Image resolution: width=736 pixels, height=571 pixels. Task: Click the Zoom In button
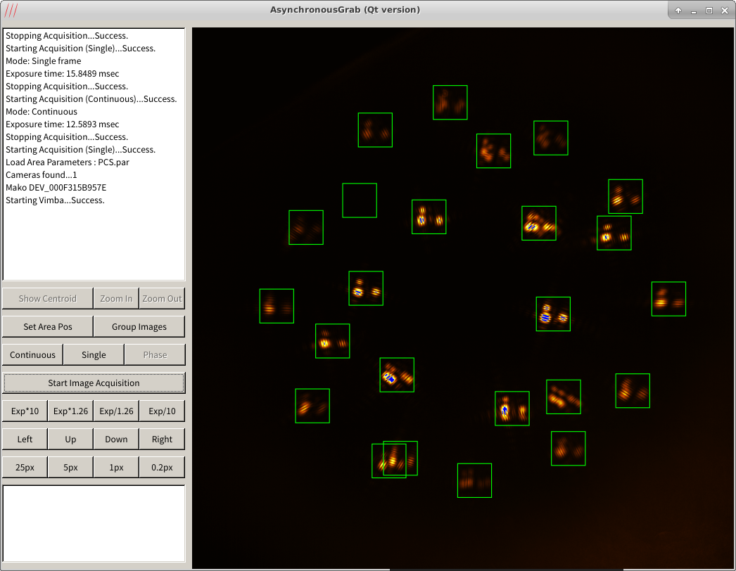coord(116,298)
